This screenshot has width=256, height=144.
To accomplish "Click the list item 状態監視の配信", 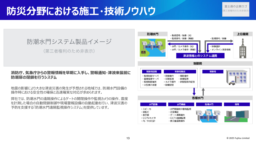I will pyautogui.click(x=187, y=82).
